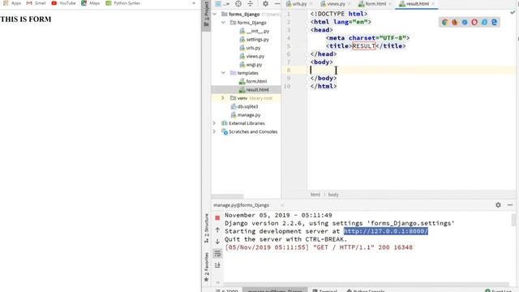Click the body breadcrumb below editor
The height and width of the screenshot is (292, 519).
(333, 195)
